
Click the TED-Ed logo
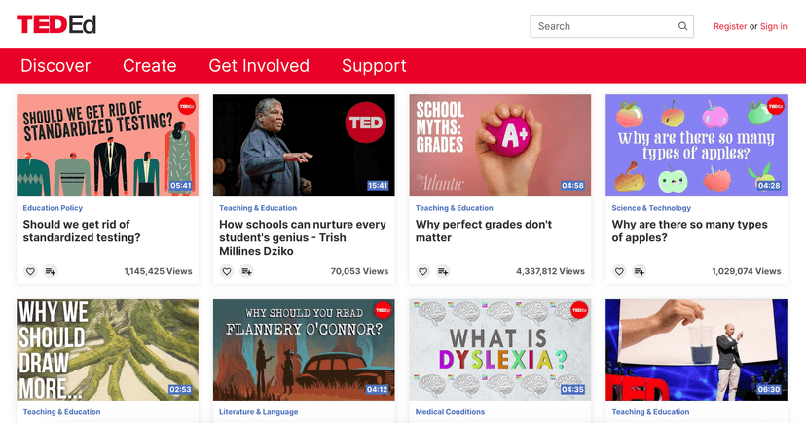point(56,24)
